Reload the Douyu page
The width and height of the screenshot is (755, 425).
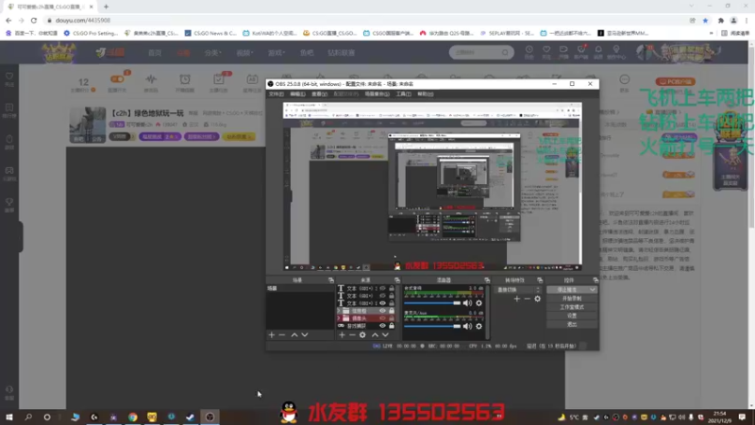tap(34, 20)
